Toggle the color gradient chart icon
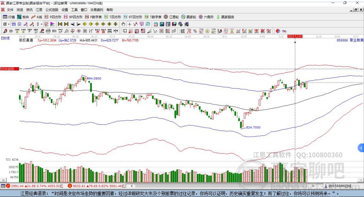364x197 pixels. [53, 24]
